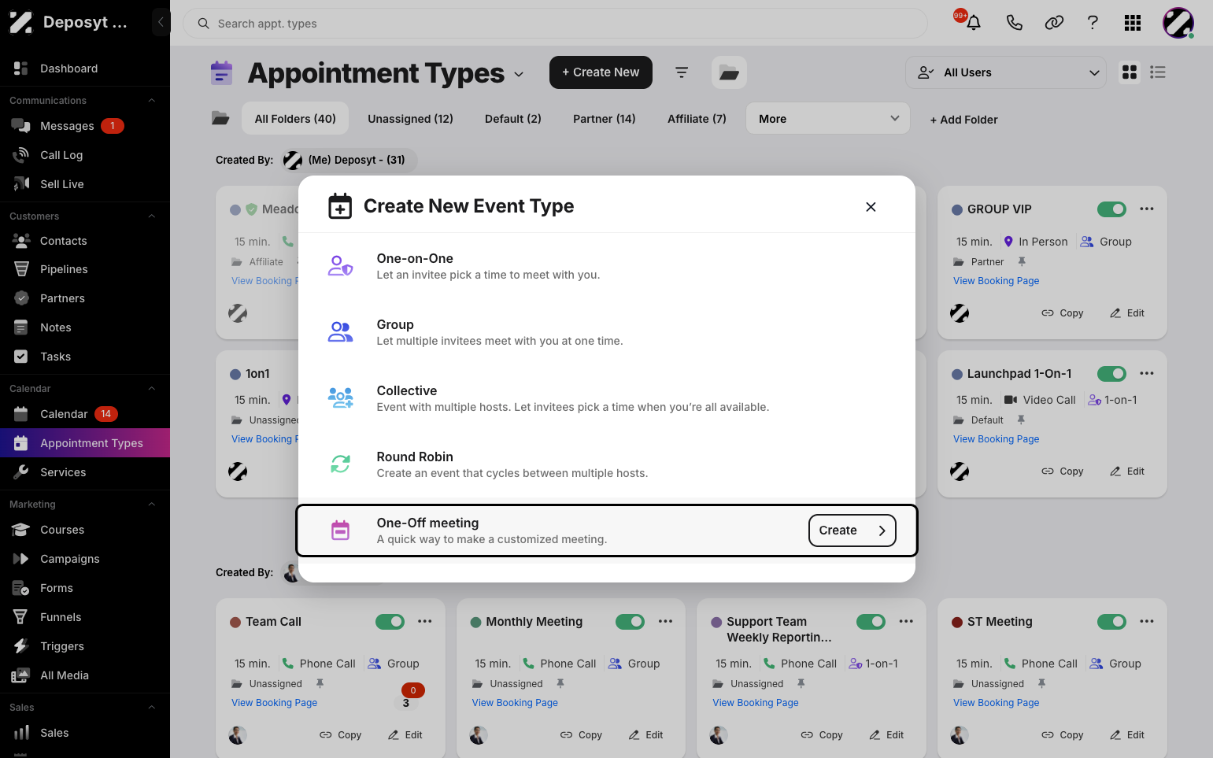Click the link chain icon in top bar

click(x=1054, y=23)
